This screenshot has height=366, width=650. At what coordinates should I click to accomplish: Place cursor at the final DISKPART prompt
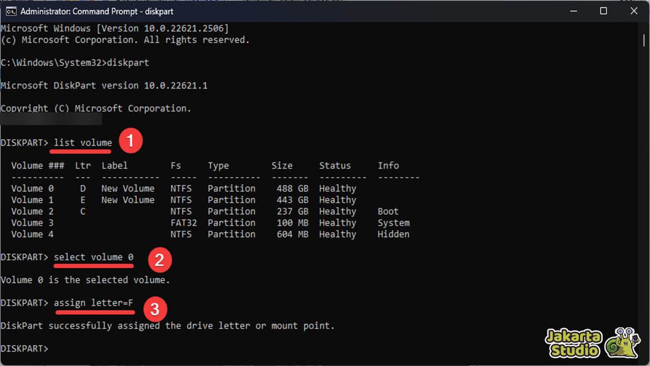(51, 348)
